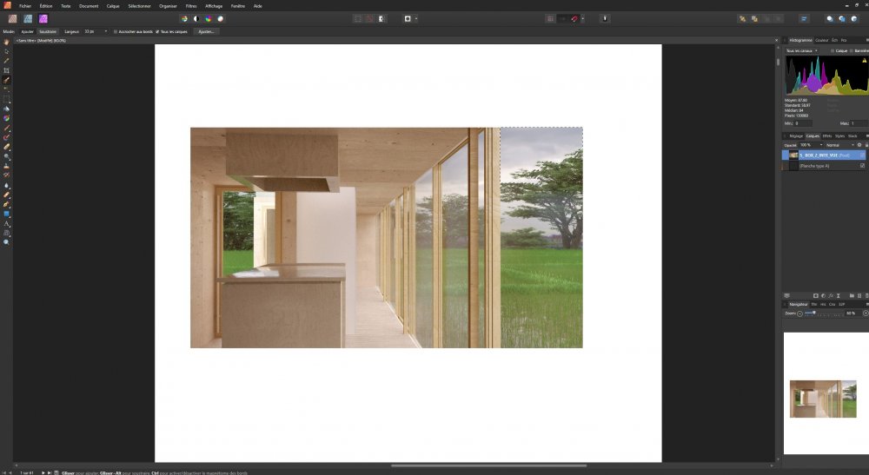Click the layer lock icon
This screenshot has height=475, width=869.
866,145
